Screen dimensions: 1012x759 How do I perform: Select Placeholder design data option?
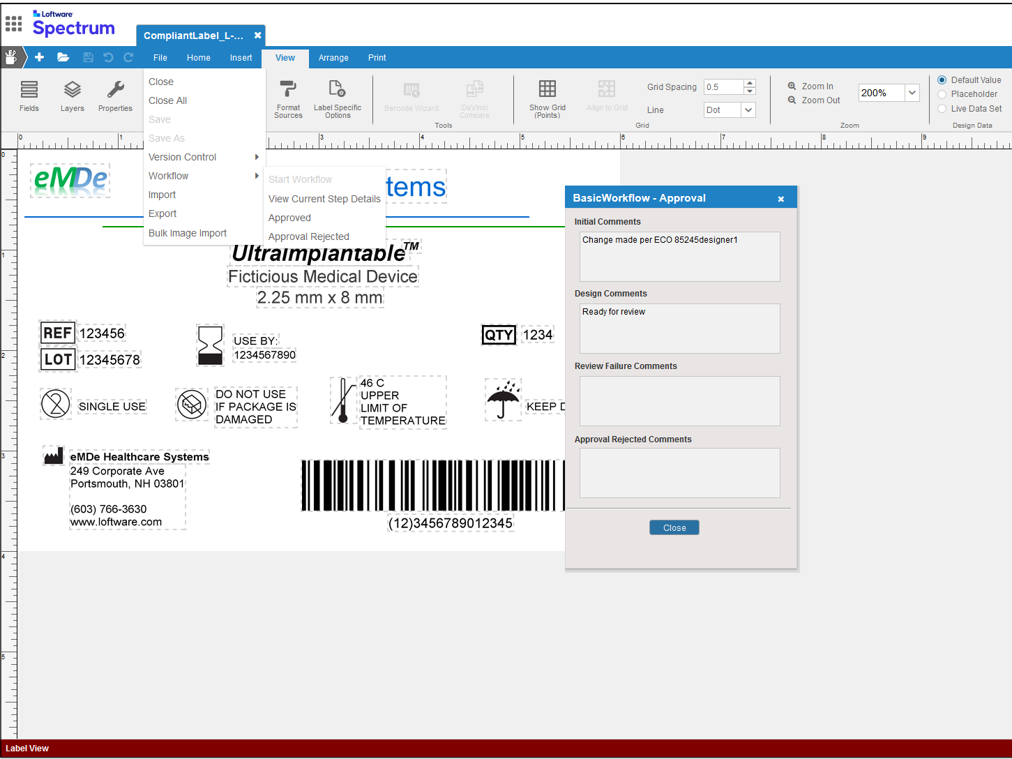942,94
